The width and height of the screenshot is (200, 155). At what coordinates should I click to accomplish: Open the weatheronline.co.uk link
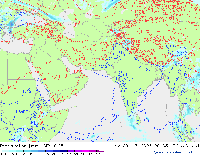(174, 152)
